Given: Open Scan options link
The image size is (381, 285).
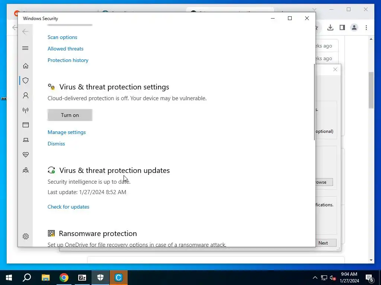Looking at the screenshot, I should [x=63, y=37].
